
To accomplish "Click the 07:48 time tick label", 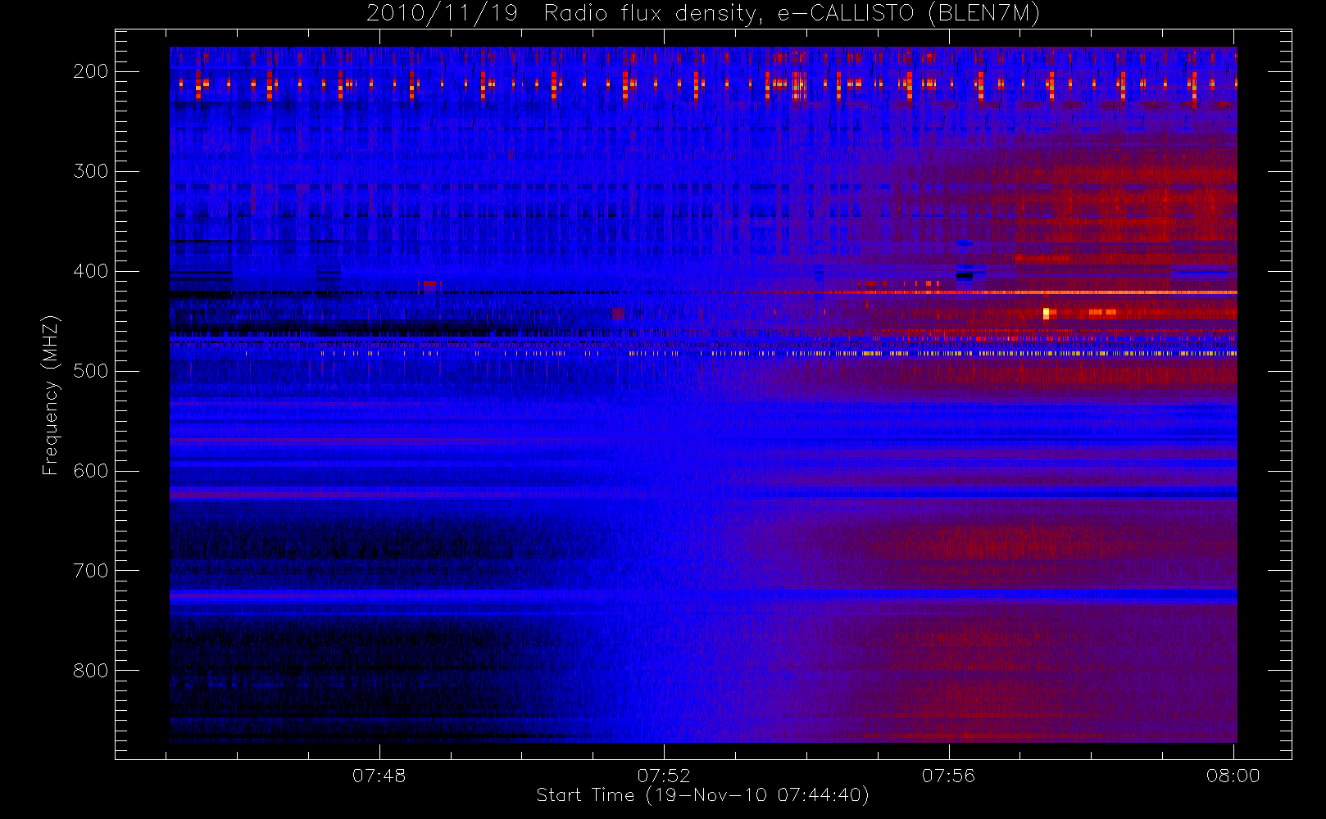I will click(x=379, y=776).
